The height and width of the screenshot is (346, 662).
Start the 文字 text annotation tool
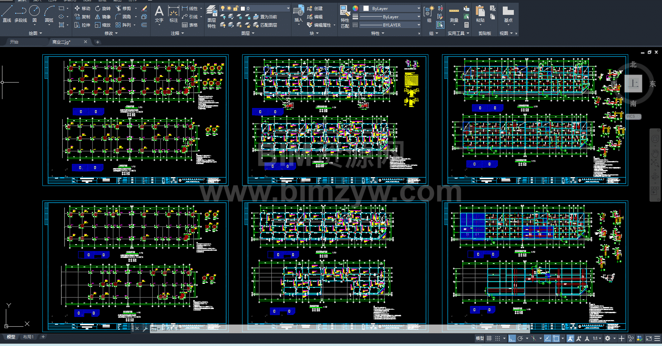159,14
